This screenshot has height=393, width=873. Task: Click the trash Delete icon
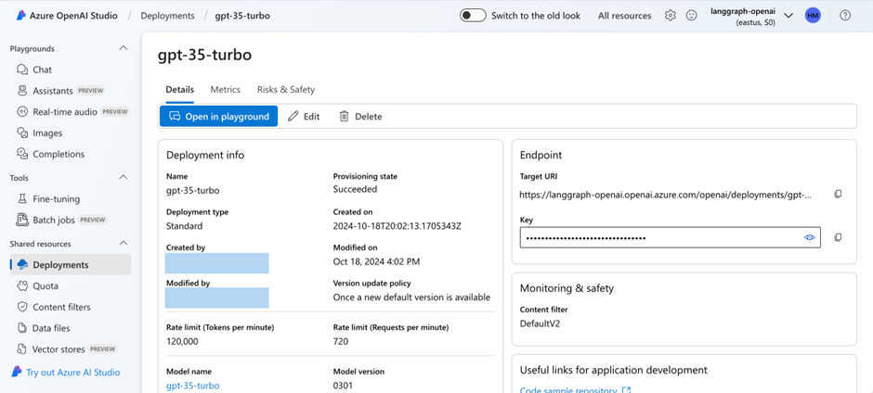(344, 116)
